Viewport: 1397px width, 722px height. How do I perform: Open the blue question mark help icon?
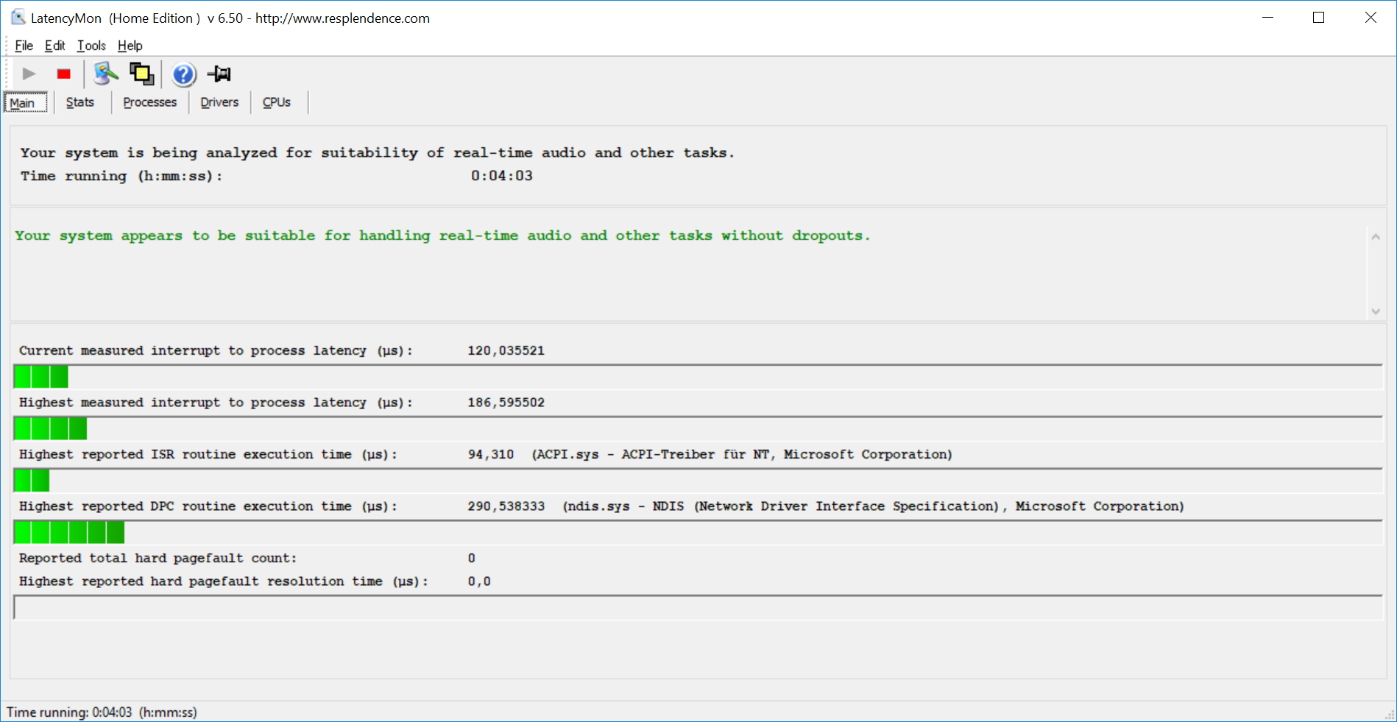[184, 74]
